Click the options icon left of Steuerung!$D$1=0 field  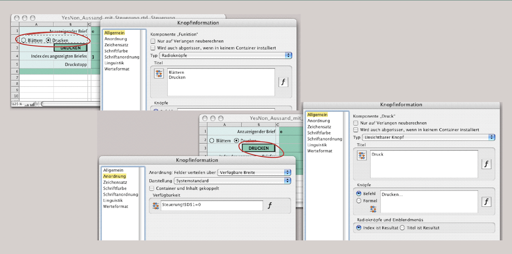pyautogui.click(x=156, y=206)
